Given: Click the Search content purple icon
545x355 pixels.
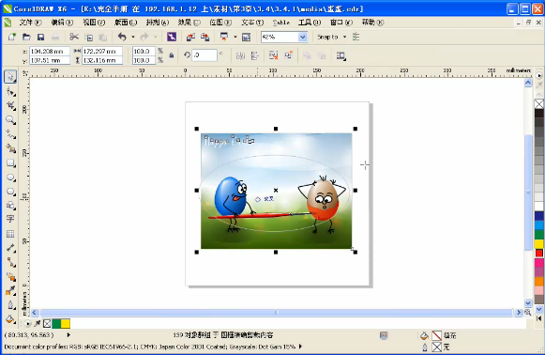Looking at the screenshot, I should click(172, 37).
